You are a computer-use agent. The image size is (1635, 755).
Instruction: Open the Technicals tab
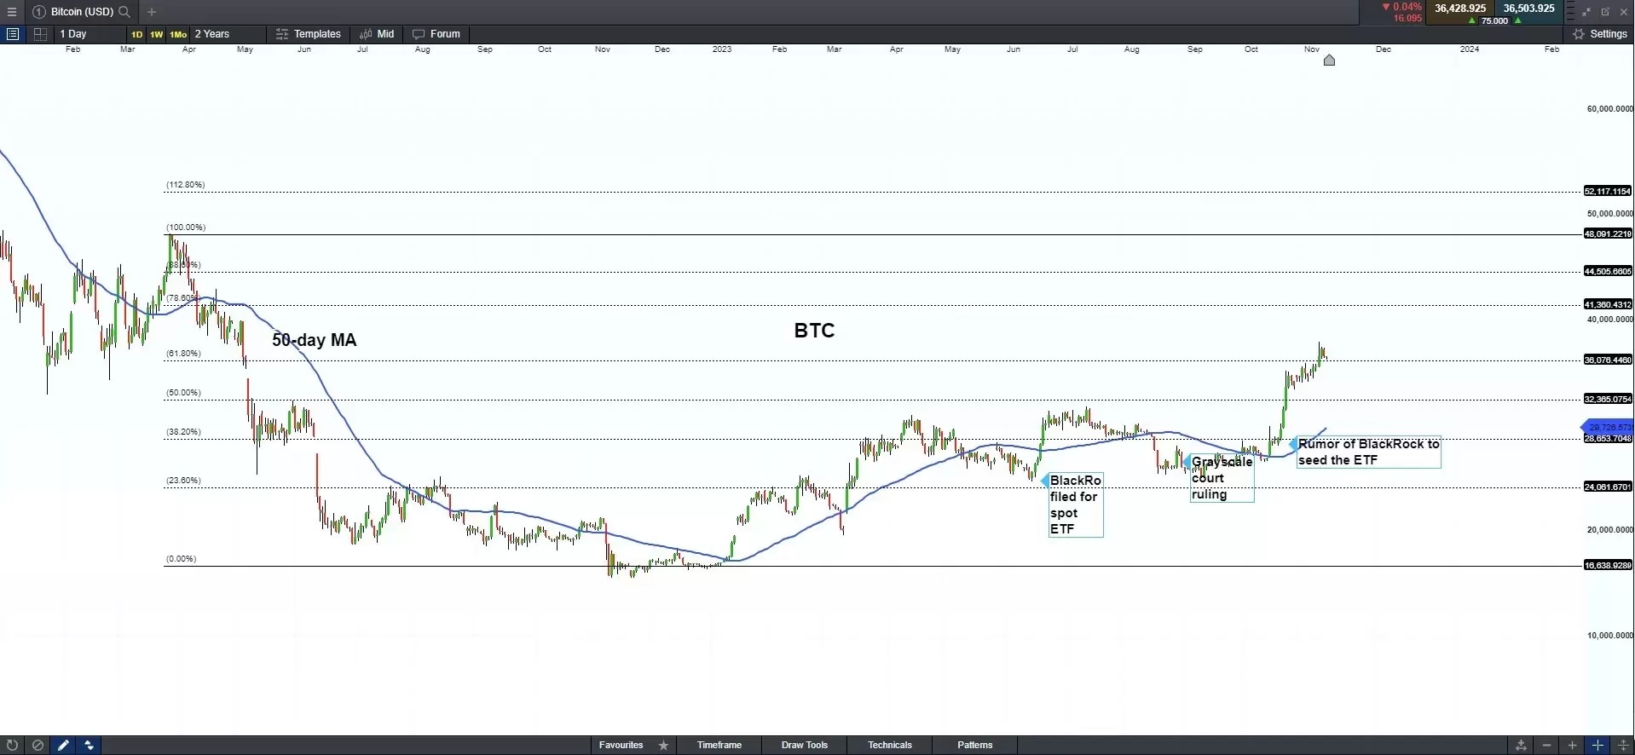(x=890, y=745)
